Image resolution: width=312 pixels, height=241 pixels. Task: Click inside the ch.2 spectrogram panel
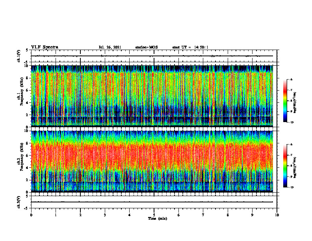[x=152, y=161]
